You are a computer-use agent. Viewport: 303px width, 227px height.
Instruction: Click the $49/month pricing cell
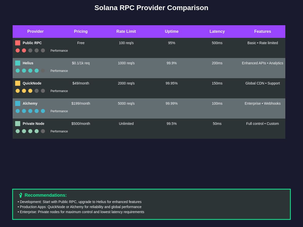[x=81, y=83]
